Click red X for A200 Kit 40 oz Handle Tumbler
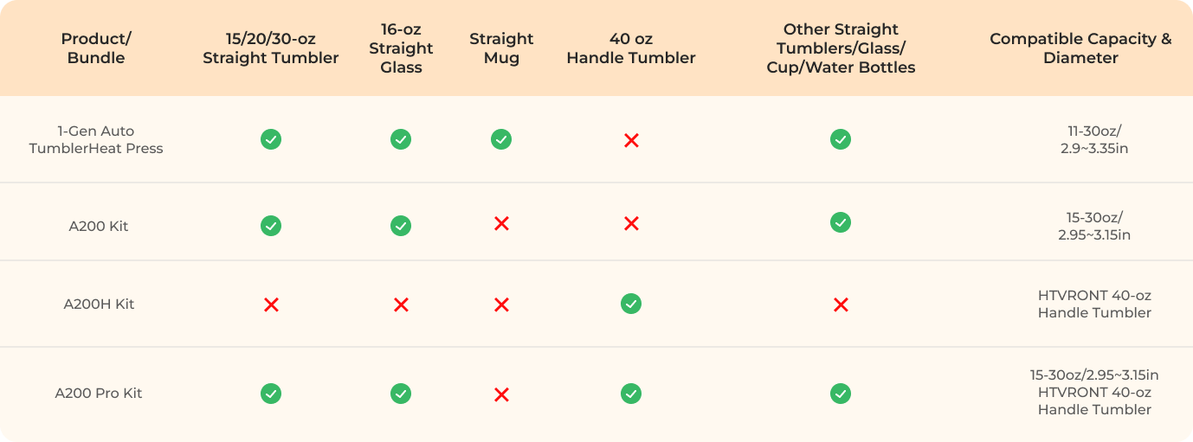 tap(631, 224)
